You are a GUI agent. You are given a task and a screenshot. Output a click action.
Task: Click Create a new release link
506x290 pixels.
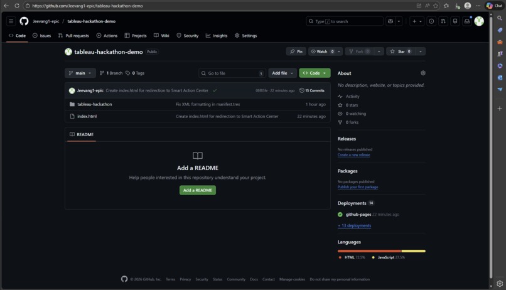pos(353,155)
